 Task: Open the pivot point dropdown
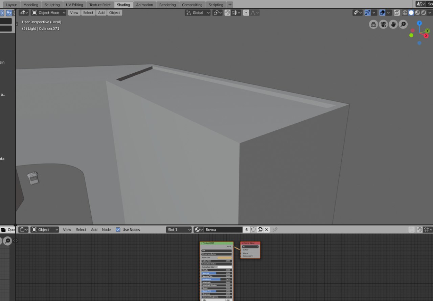coord(218,13)
